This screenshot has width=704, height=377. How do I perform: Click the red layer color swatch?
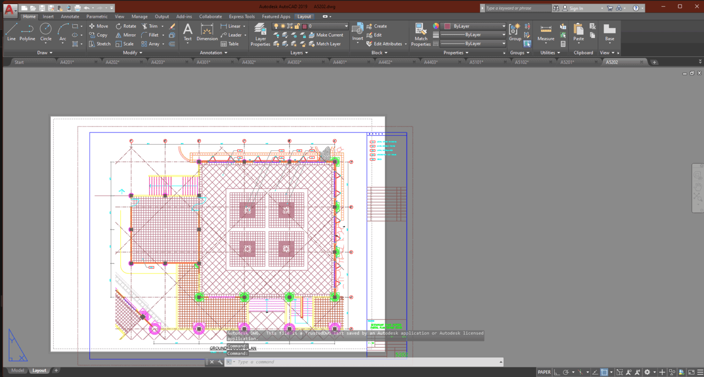click(x=305, y=26)
